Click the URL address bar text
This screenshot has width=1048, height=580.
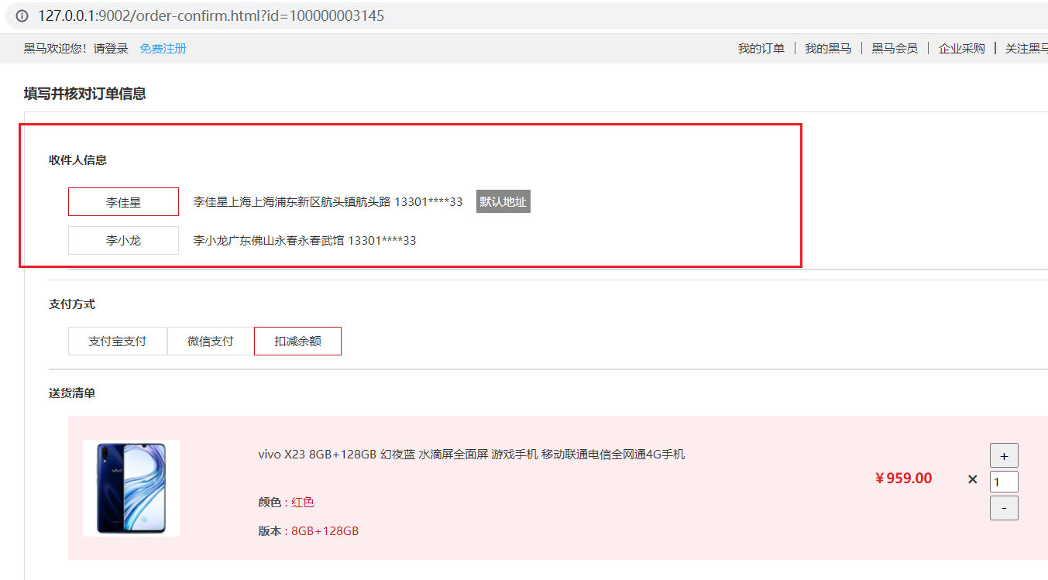point(211,15)
